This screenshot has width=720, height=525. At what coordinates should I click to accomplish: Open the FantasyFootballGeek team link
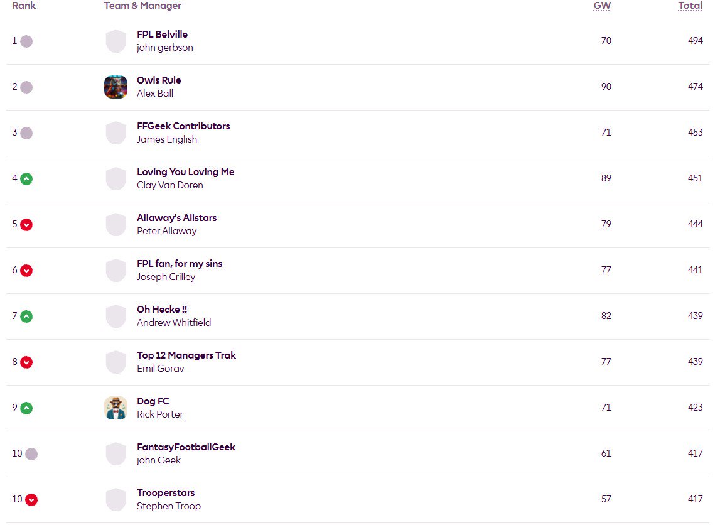(186, 447)
